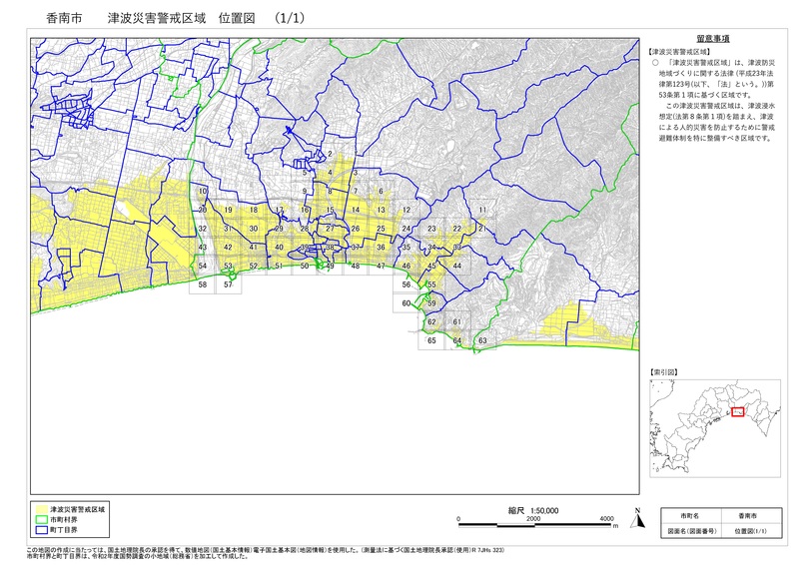Click the north arrow compass symbol
This screenshot has width=799, height=565.
635,516
